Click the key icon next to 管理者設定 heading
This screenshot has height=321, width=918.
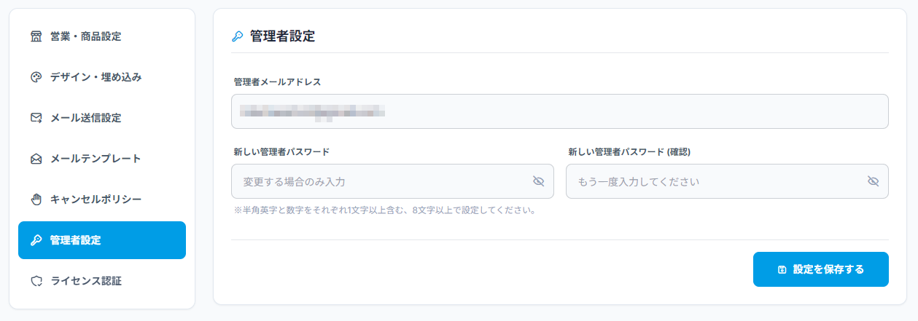click(237, 36)
